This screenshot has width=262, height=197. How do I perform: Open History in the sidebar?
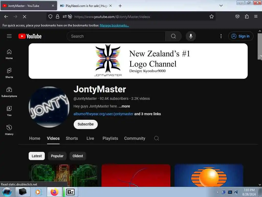(9, 130)
